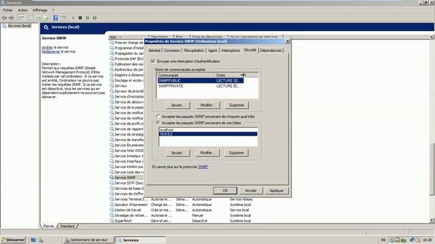Open the Fichier menu
The width and height of the screenshot is (435, 244).
pos(7,10)
